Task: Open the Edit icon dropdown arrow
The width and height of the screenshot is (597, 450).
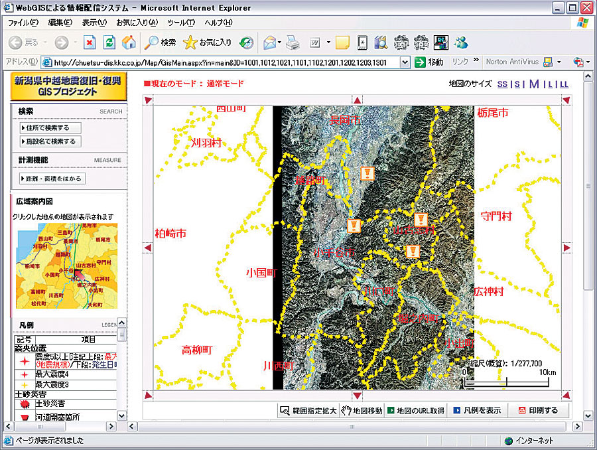Action: pyautogui.click(x=328, y=42)
